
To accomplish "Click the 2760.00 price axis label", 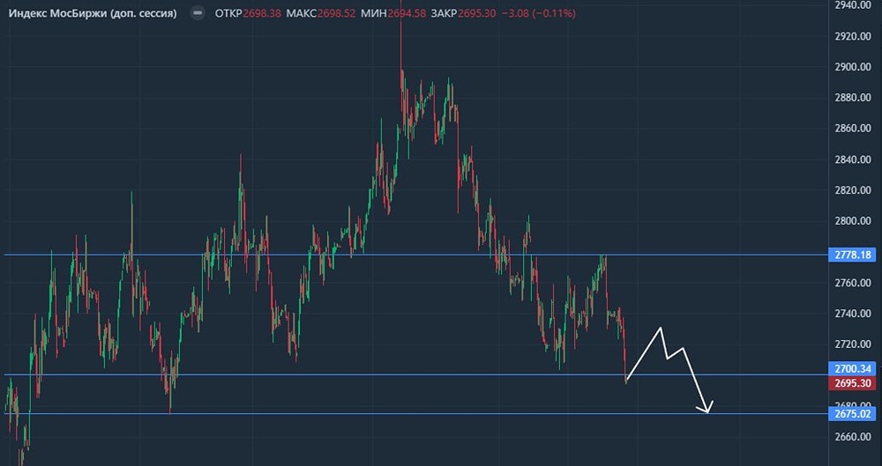I will click(855, 283).
